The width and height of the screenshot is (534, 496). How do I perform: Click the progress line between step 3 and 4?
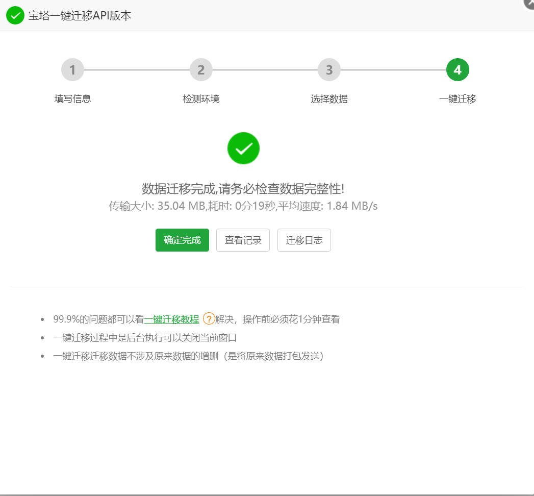click(x=393, y=69)
